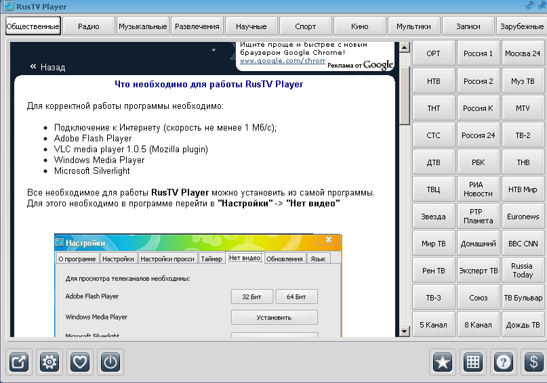Open the BBC CNN channel

pyautogui.click(x=523, y=244)
